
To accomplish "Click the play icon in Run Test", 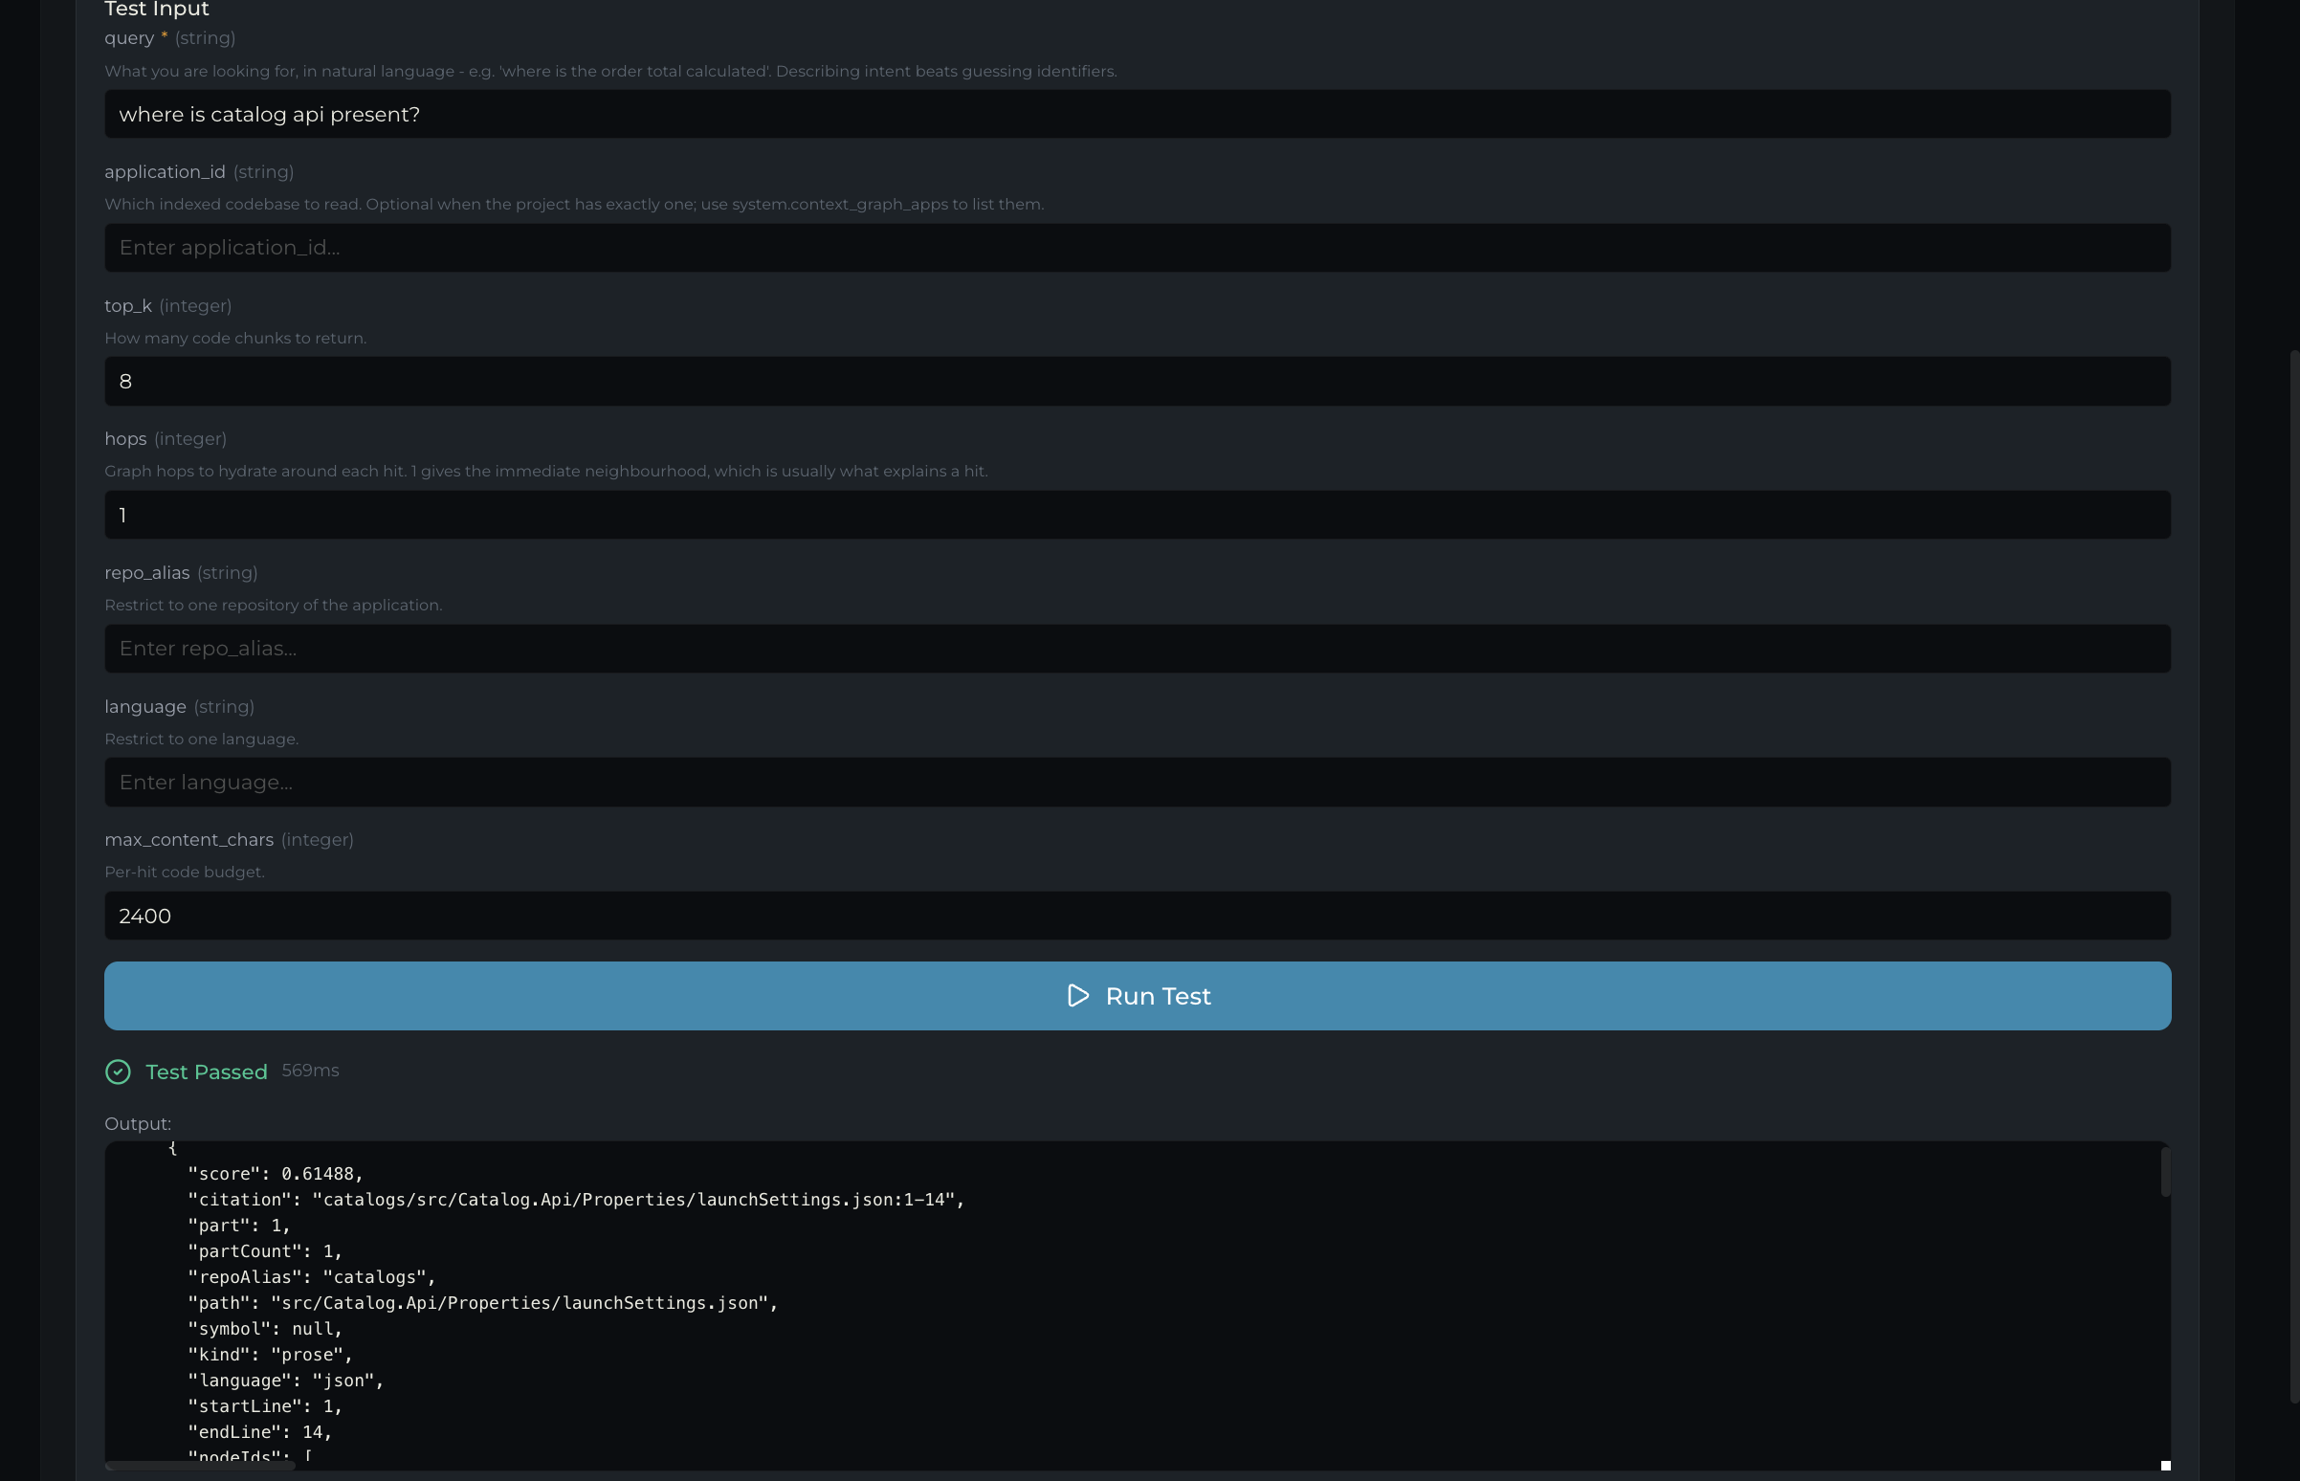I will pos(1078,995).
